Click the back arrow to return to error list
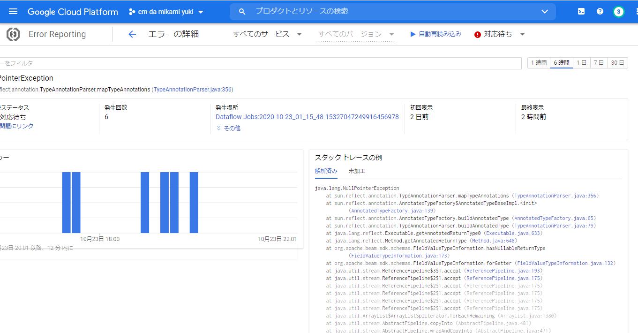The image size is (638, 333). pyautogui.click(x=132, y=34)
